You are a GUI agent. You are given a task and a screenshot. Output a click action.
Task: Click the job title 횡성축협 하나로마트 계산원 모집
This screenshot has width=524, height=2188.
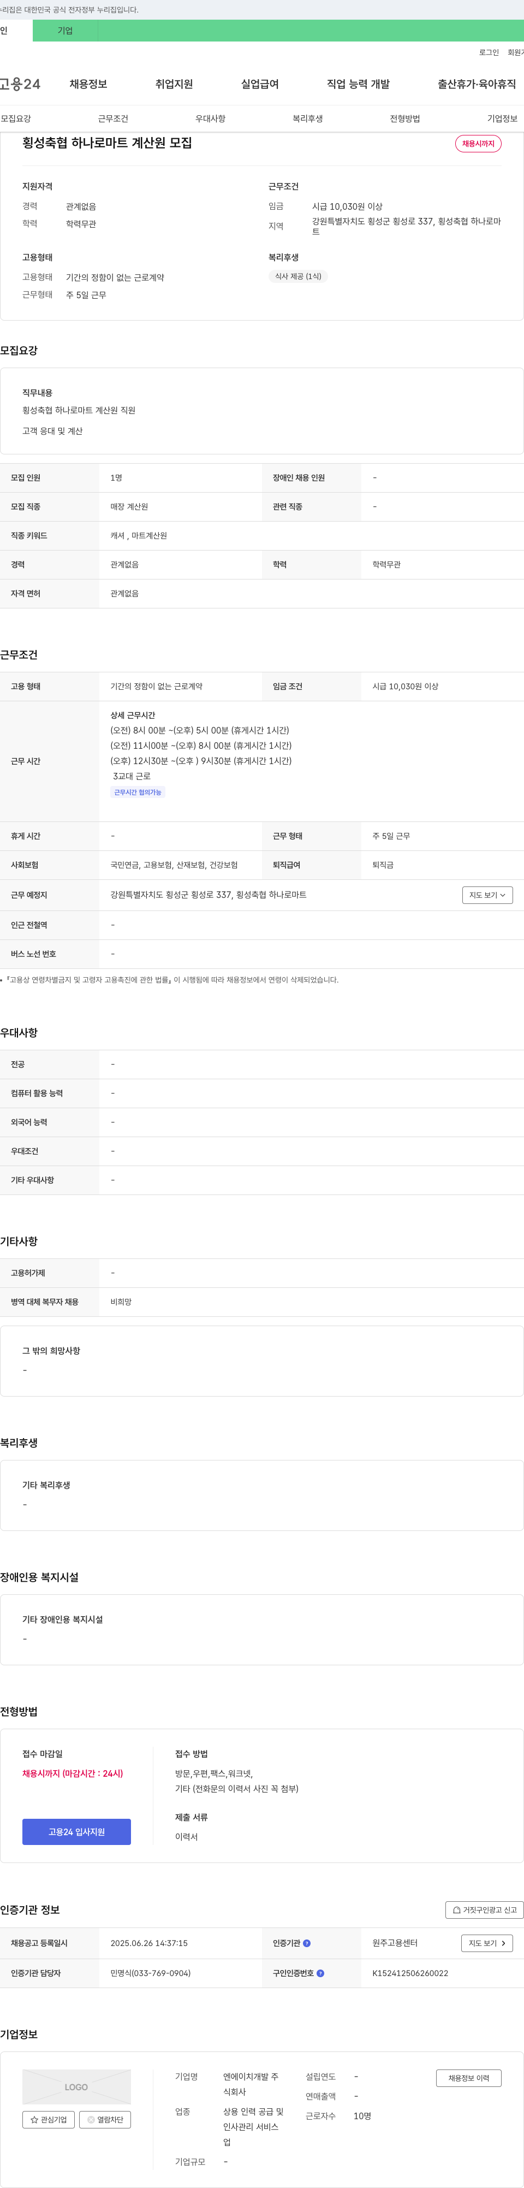(107, 143)
